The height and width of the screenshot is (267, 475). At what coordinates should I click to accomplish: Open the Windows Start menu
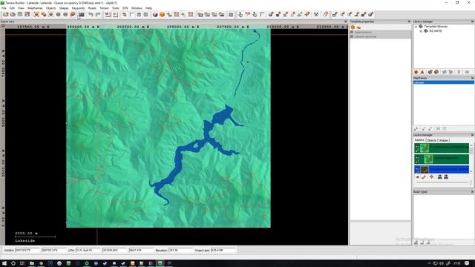pos(4,263)
